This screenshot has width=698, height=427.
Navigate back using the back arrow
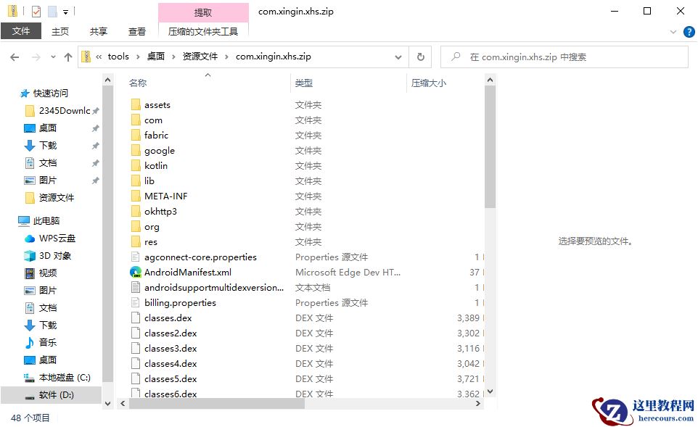[x=15, y=57]
